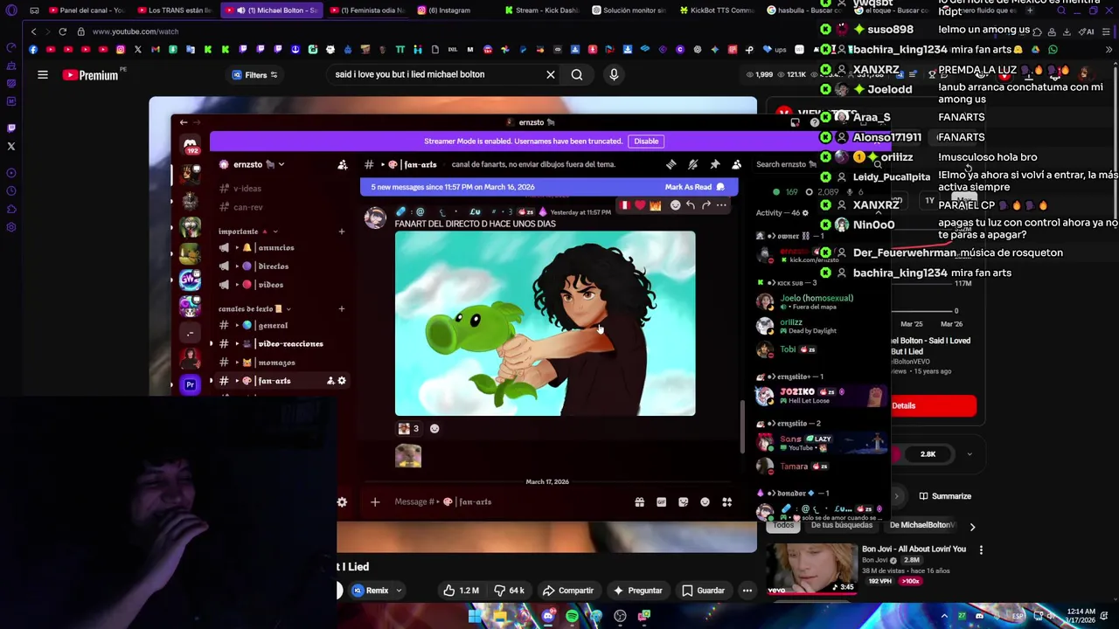
Task: Create a channel in the importante category
Action: tap(342, 232)
